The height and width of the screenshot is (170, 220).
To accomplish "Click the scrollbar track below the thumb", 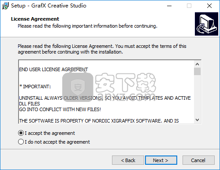I will [197, 96].
